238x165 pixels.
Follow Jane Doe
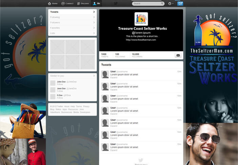(60, 91)
